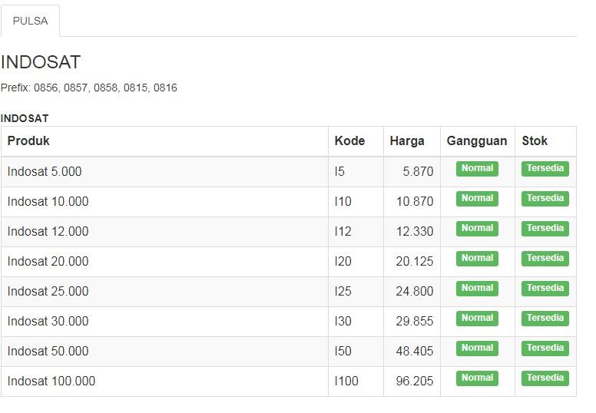Select the Indosat 25.000 product cell
The height and width of the screenshot is (413, 596).
pos(164,292)
